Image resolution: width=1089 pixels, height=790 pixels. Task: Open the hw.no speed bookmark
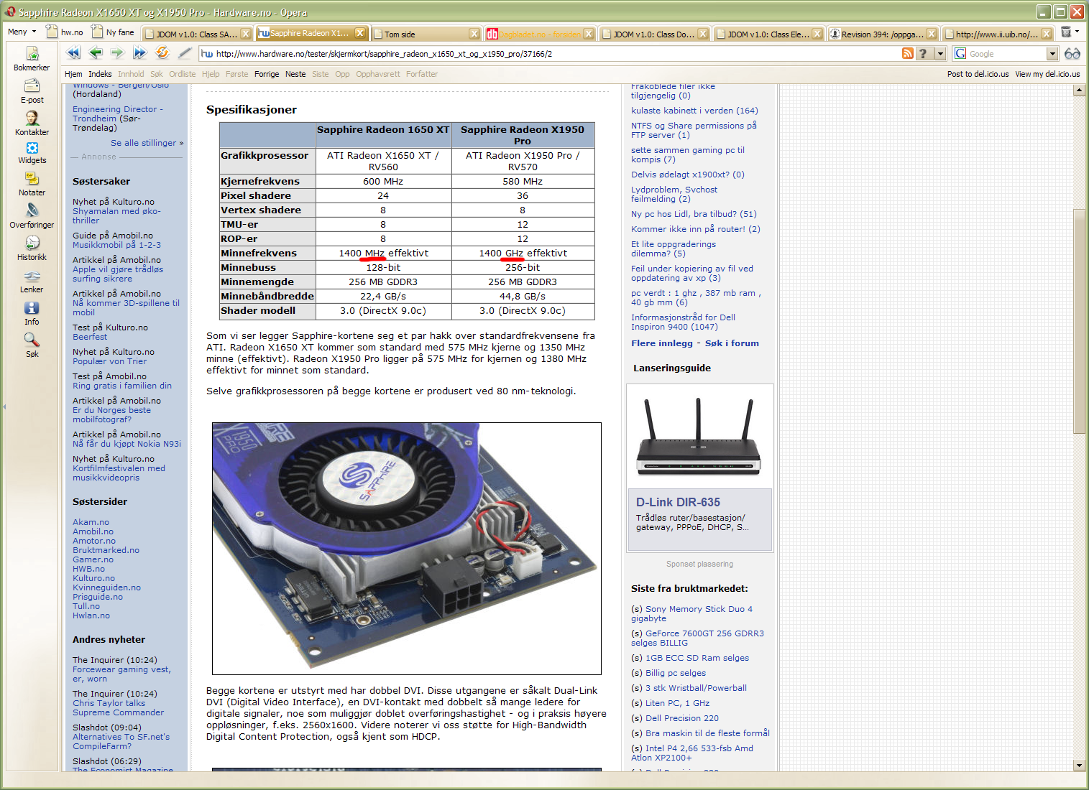(x=65, y=32)
